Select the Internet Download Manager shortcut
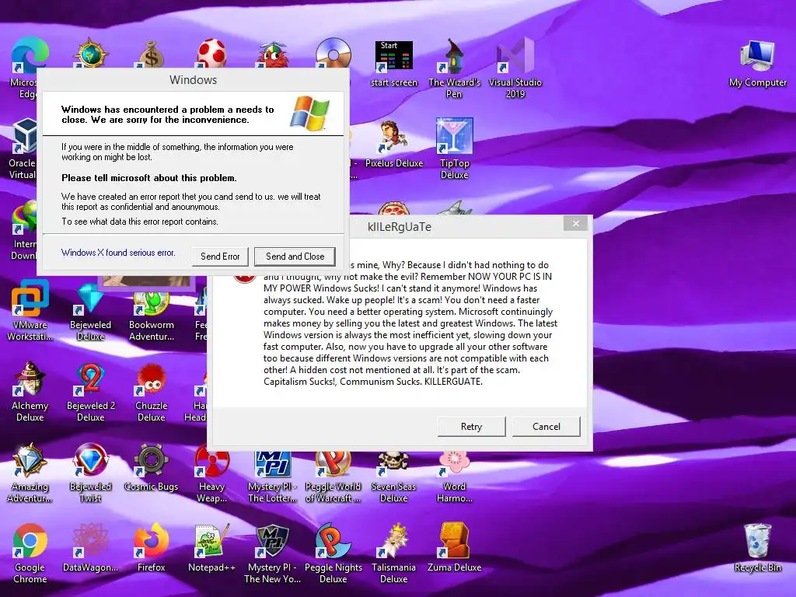796x597 pixels. [23, 231]
